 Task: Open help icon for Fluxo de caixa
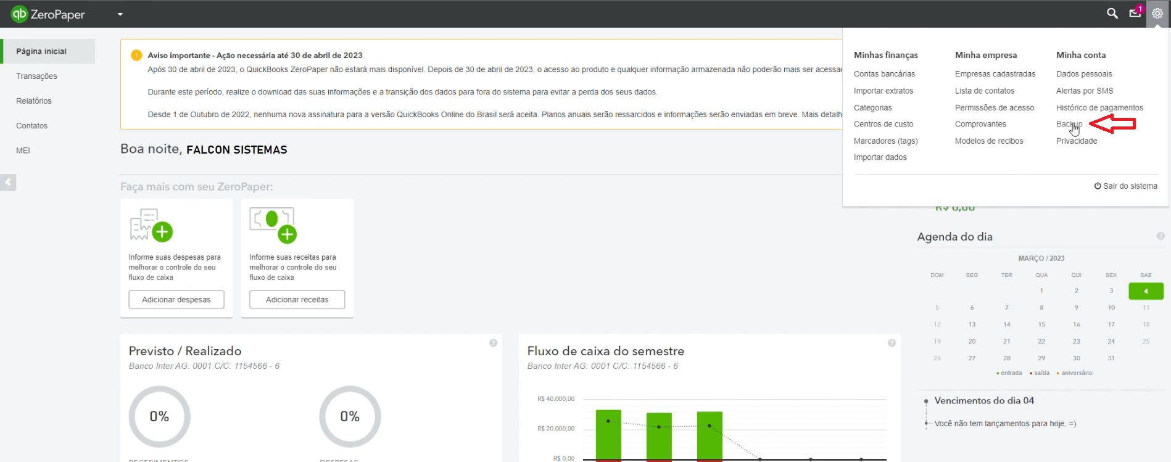pyautogui.click(x=892, y=343)
